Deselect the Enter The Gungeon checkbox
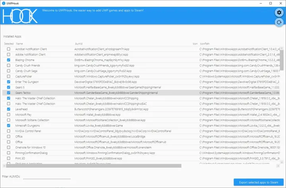This screenshot has width=286, height=188. point(9,82)
